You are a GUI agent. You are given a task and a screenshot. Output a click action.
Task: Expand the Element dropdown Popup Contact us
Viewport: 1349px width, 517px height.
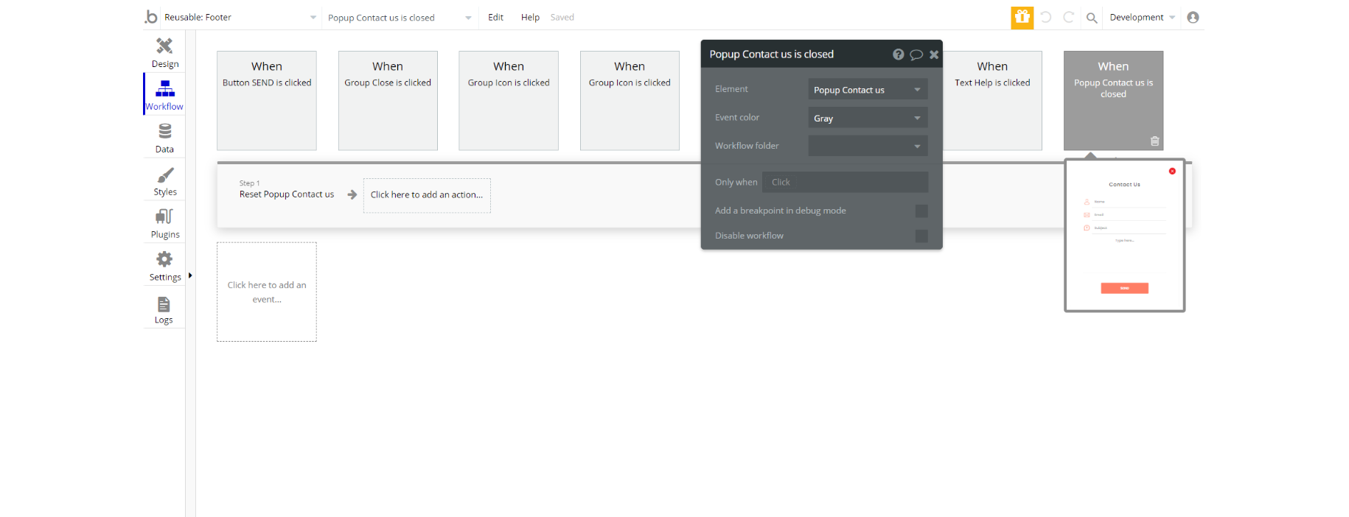(868, 90)
